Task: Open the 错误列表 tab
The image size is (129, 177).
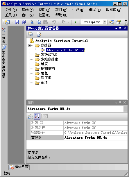Action: pyautogui.click(x=19, y=167)
